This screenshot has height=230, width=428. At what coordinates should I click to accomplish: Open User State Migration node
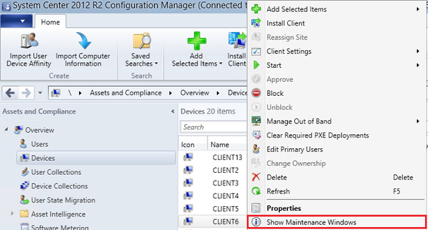63,200
